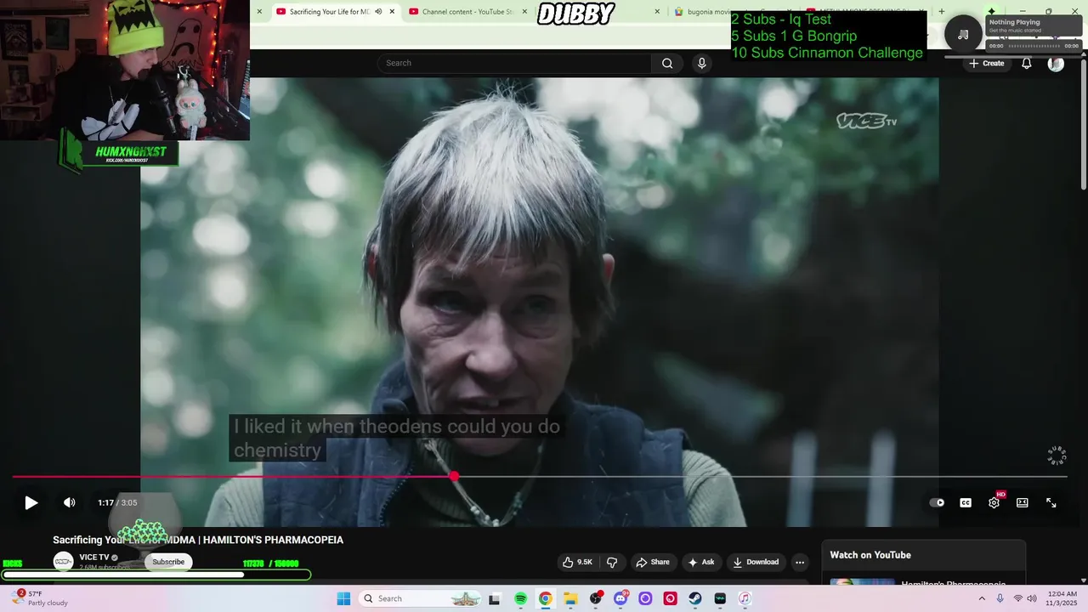The width and height of the screenshot is (1088, 612).
Task: Open the Hamilton's Pharmacopeia suggested video thumbnail
Action: pos(862,582)
